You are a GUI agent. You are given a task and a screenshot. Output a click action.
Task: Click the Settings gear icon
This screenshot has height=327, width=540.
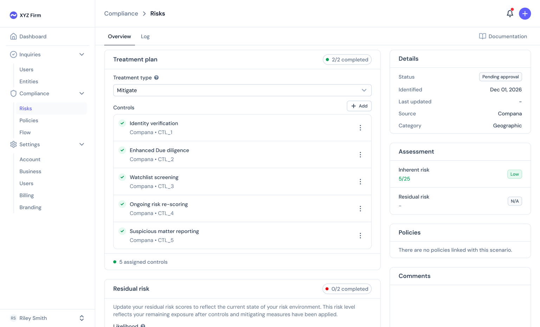coord(13,144)
